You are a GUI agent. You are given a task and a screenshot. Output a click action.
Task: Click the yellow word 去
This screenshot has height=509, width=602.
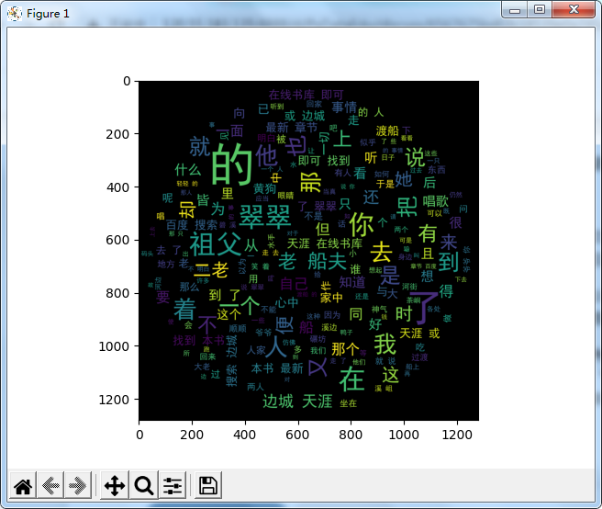pos(381,253)
